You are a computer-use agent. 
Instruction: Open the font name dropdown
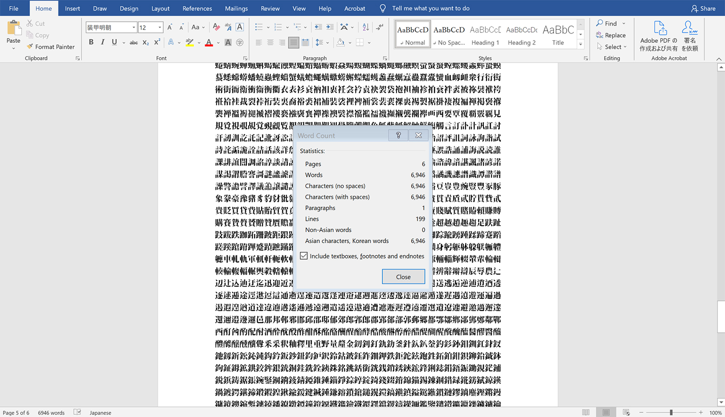coord(133,27)
